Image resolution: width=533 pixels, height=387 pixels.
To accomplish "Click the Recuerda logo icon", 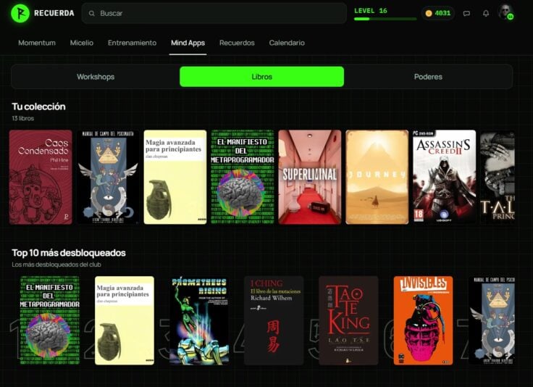I will 20,13.
